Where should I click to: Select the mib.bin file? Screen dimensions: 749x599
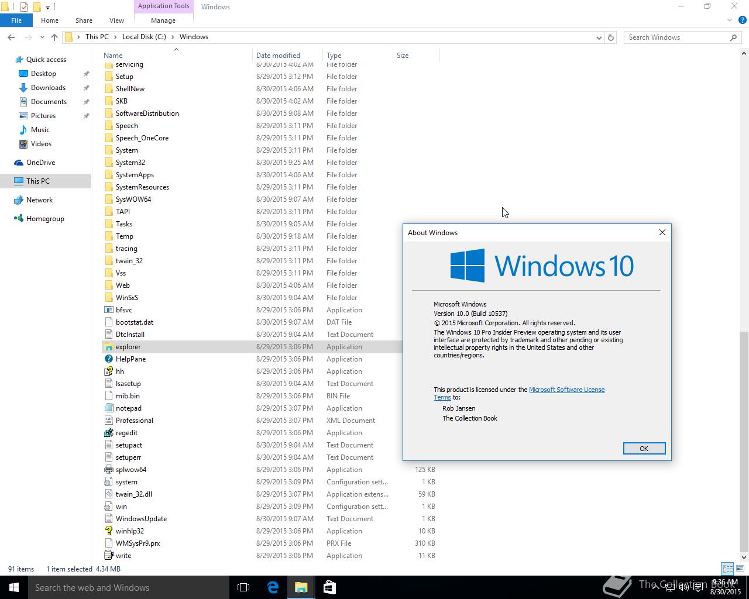point(128,396)
